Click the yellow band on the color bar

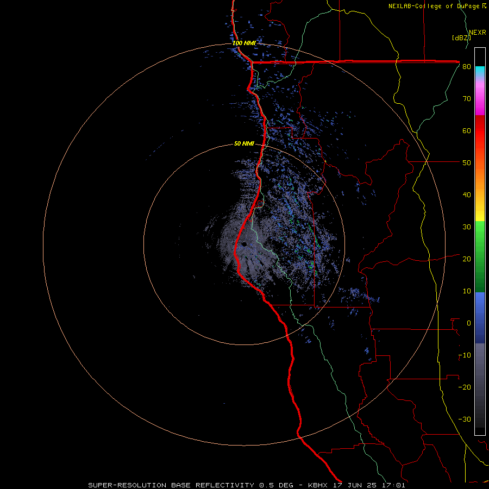480,211
